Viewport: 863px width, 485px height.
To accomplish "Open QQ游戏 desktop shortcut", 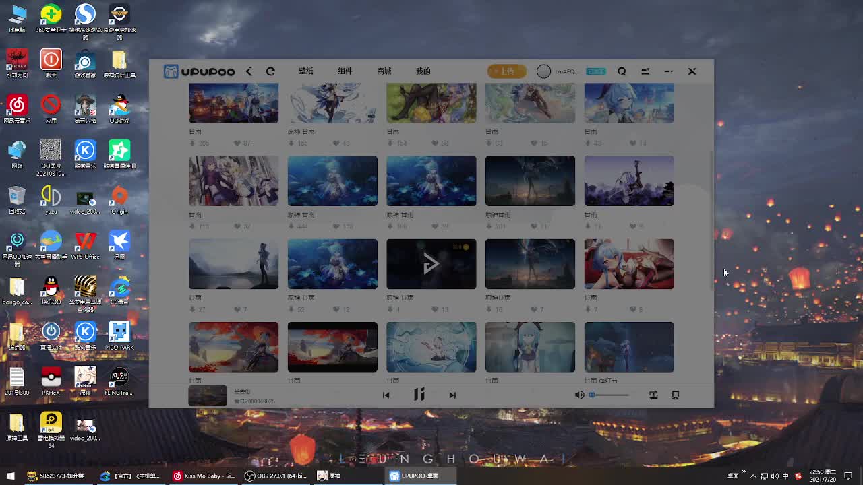I will click(119, 108).
